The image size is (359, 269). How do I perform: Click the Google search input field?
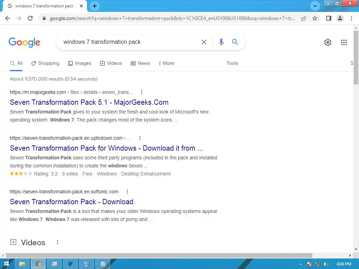[x=130, y=42]
